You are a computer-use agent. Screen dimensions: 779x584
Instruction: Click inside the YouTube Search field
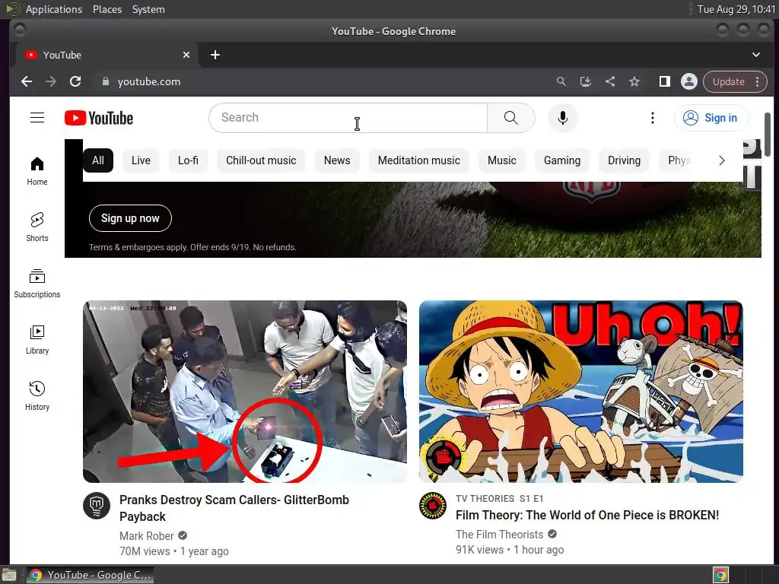[348, 118]
